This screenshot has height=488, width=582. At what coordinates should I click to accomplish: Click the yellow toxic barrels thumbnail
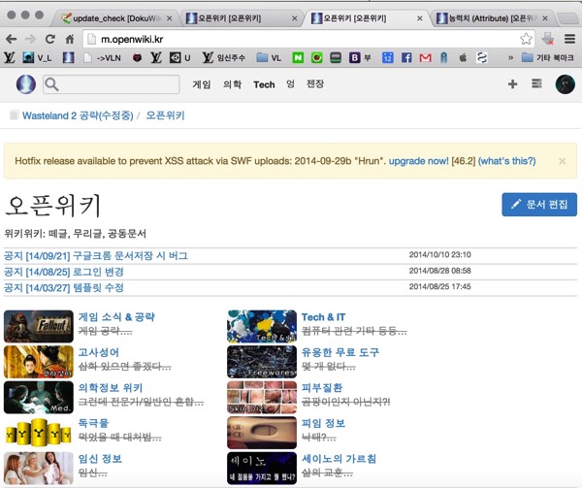coord(39,433)
